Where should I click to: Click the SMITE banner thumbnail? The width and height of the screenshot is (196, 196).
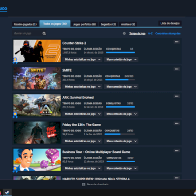pyautogui.click(x=37, y=78)
